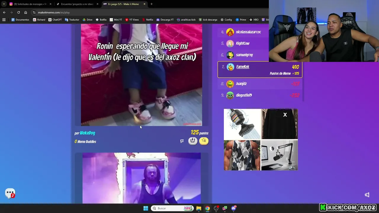Open the chat bubble with 2 notifications
The height and width of the screenshot is (213, 379).
[x=10, y=193]
